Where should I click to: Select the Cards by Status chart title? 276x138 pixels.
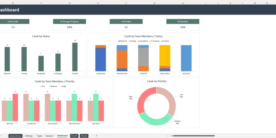[41, 36]
